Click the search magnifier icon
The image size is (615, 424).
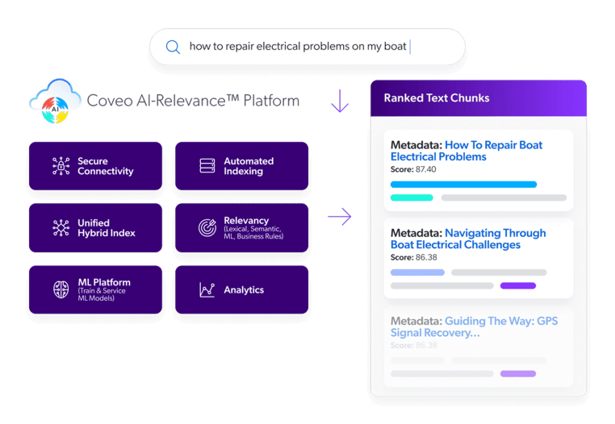point(173,47)
